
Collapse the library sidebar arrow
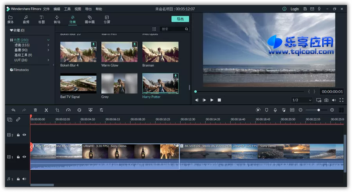[x=54, y=65]
